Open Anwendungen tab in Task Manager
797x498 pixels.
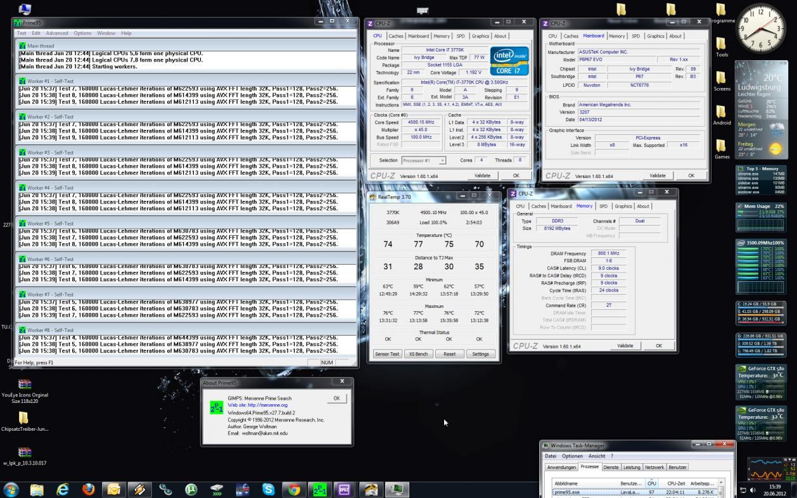(561, 467)
